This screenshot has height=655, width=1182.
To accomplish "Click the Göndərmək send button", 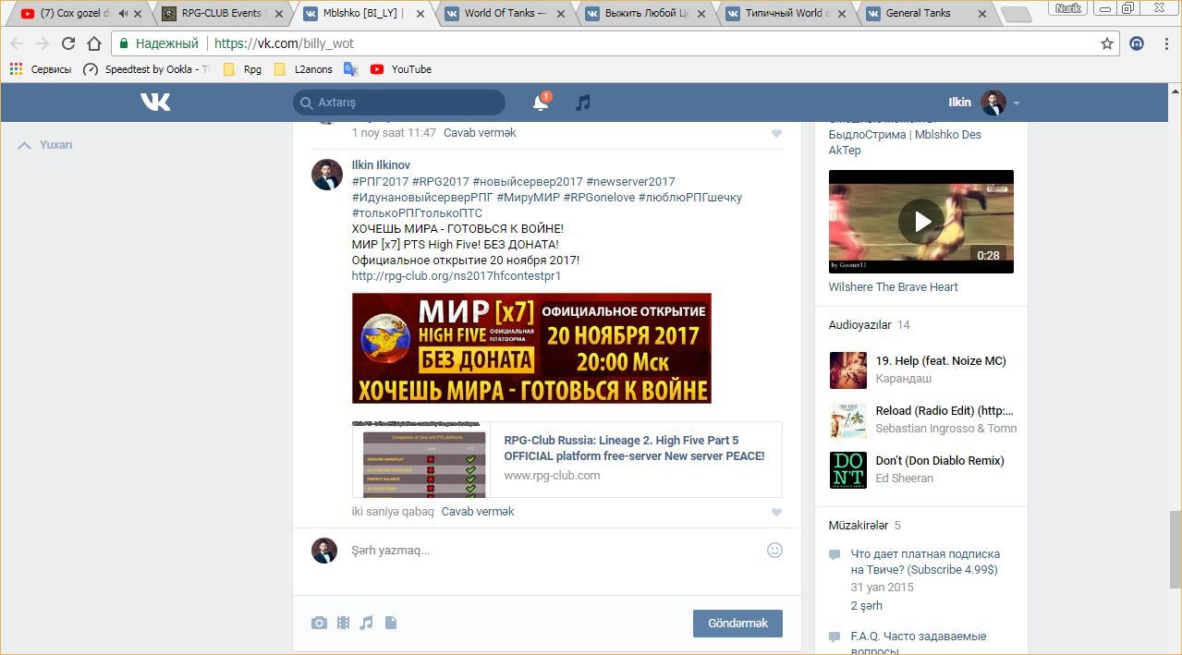I will coord(737,624).
